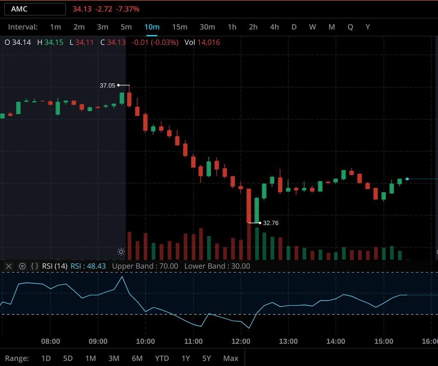Select the 15m interval
The height and width of the screenshot is (366, 438).
coord(180,27)
